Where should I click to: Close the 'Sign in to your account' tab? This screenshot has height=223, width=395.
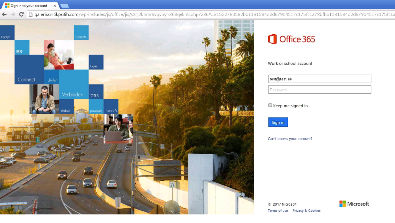(55, 6)
